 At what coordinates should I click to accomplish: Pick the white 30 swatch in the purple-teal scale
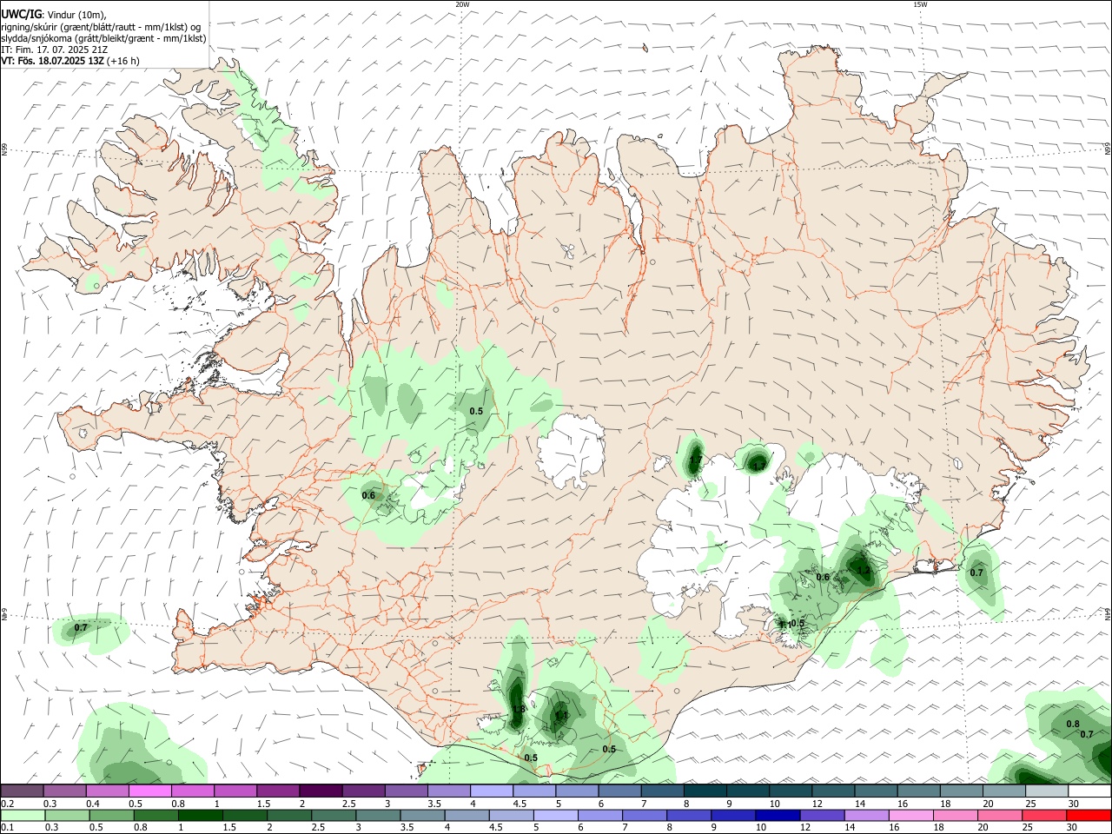click(x=1089, y=791)
